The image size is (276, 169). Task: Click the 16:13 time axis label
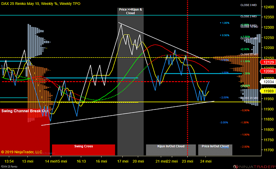click(81, 161)
